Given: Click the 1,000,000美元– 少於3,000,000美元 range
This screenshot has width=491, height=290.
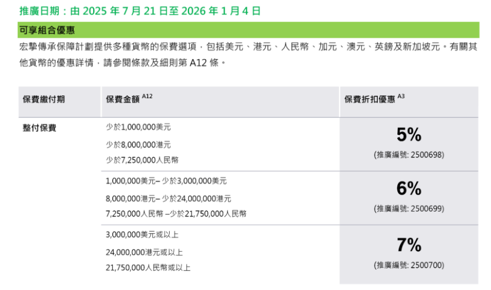Looking at the screenshot, I should pyautogui.click(x=166, y=181).
